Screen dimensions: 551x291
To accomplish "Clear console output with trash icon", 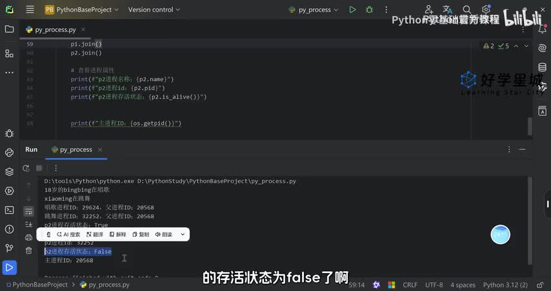I will pyautogui.click(x=29, y=250).
